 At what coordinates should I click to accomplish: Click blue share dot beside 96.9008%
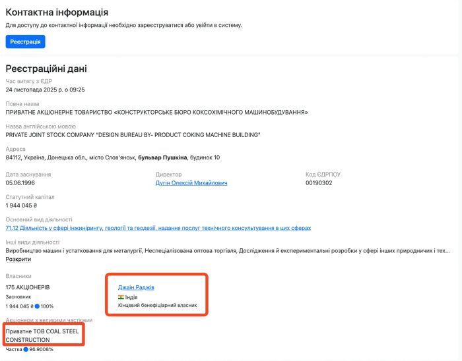[26, 349]
